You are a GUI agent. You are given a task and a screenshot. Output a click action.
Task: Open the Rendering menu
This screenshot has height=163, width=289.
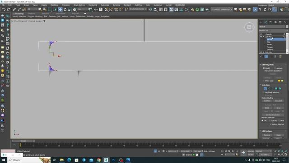(93, 5)
